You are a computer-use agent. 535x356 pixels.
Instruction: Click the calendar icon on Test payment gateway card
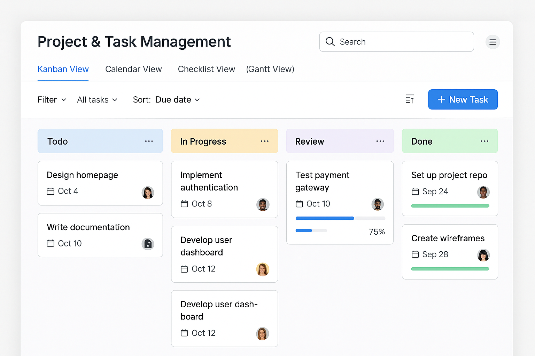tap(300, 204)
